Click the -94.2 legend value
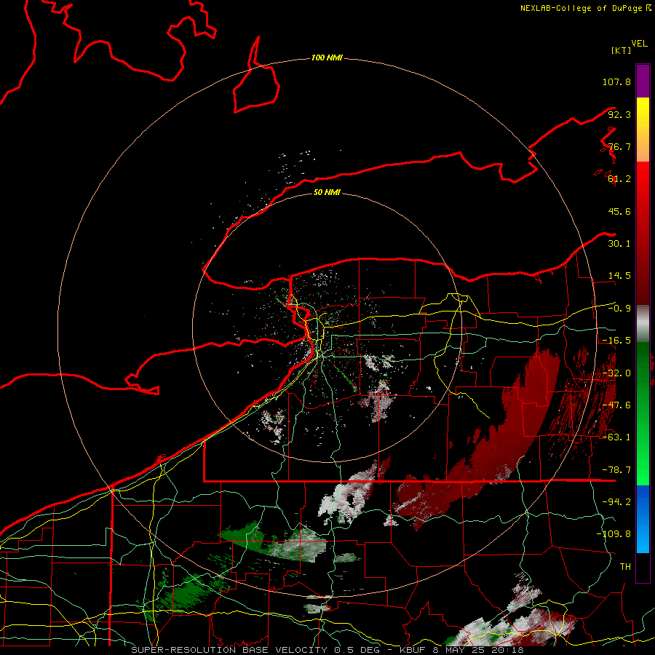Screen dimensions: 655x655 [616, 502]
